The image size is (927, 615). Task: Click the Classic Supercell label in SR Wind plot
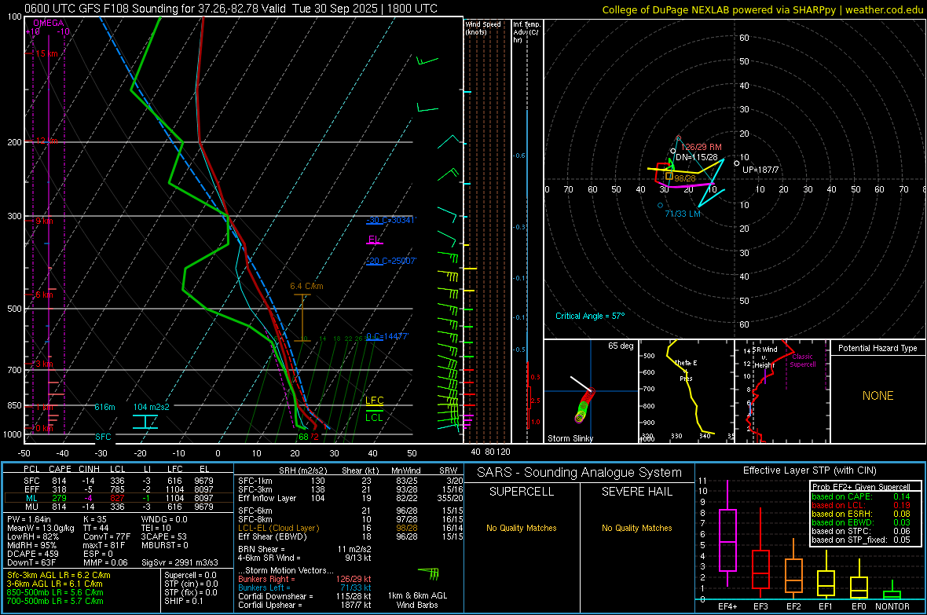tap(802, 361)
